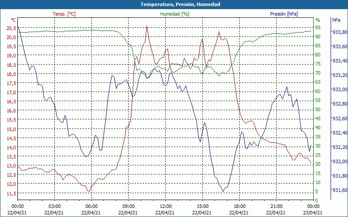The height and width of the screenshot is (217, 348).
Task: Click the '14,5' temperature axis value
Action: [12, 138]
